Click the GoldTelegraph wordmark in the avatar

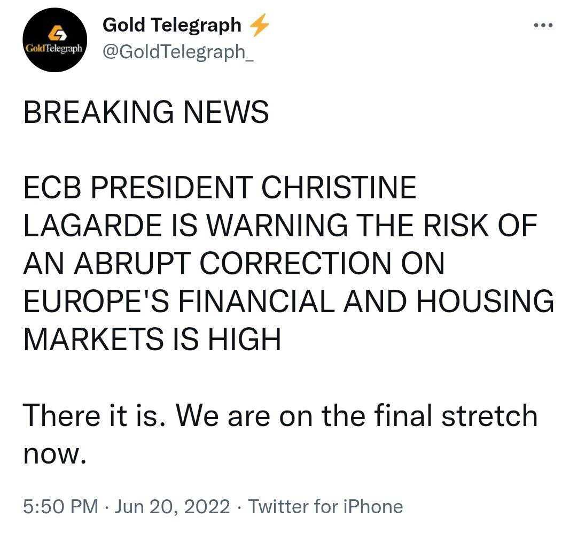54,48
